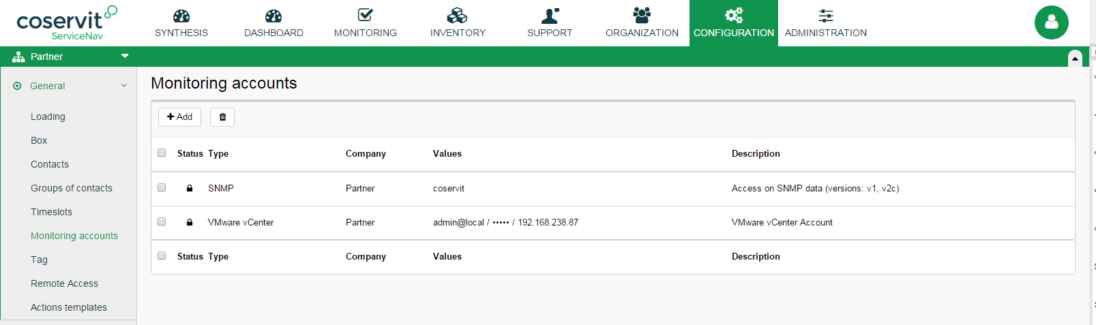Click the VMware vCenter Account description
This screenshot has height=325, width=1096.
tap(782, 222)
